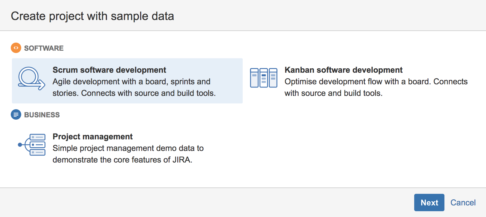The width and height of the screenshot is (486, 217).
Task: Click the SOFTWARE section heading
Action: [x=44, y=48]
